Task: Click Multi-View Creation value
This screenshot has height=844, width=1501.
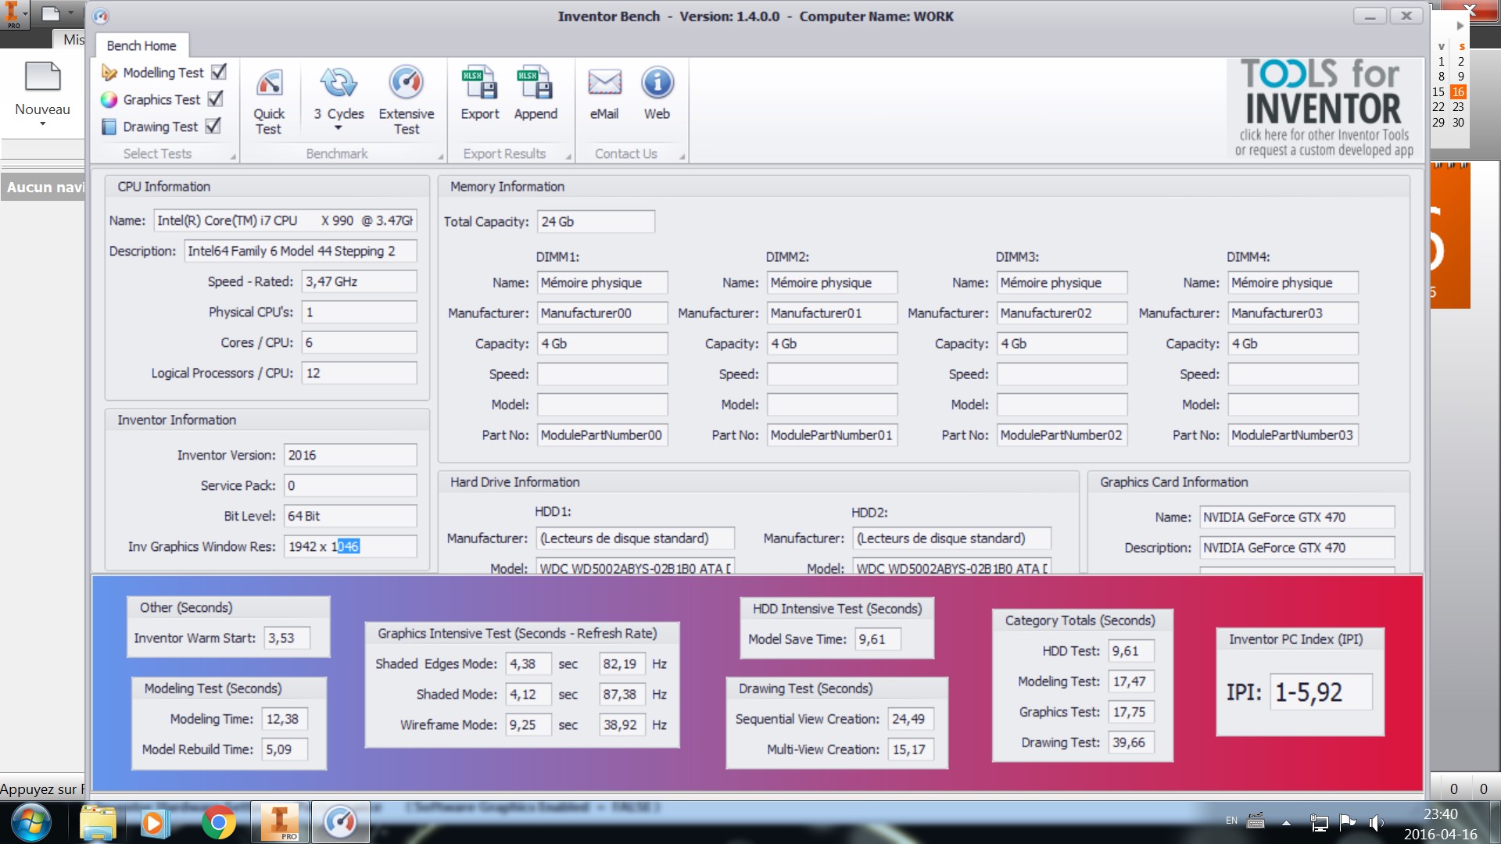Action: point(909,749)
